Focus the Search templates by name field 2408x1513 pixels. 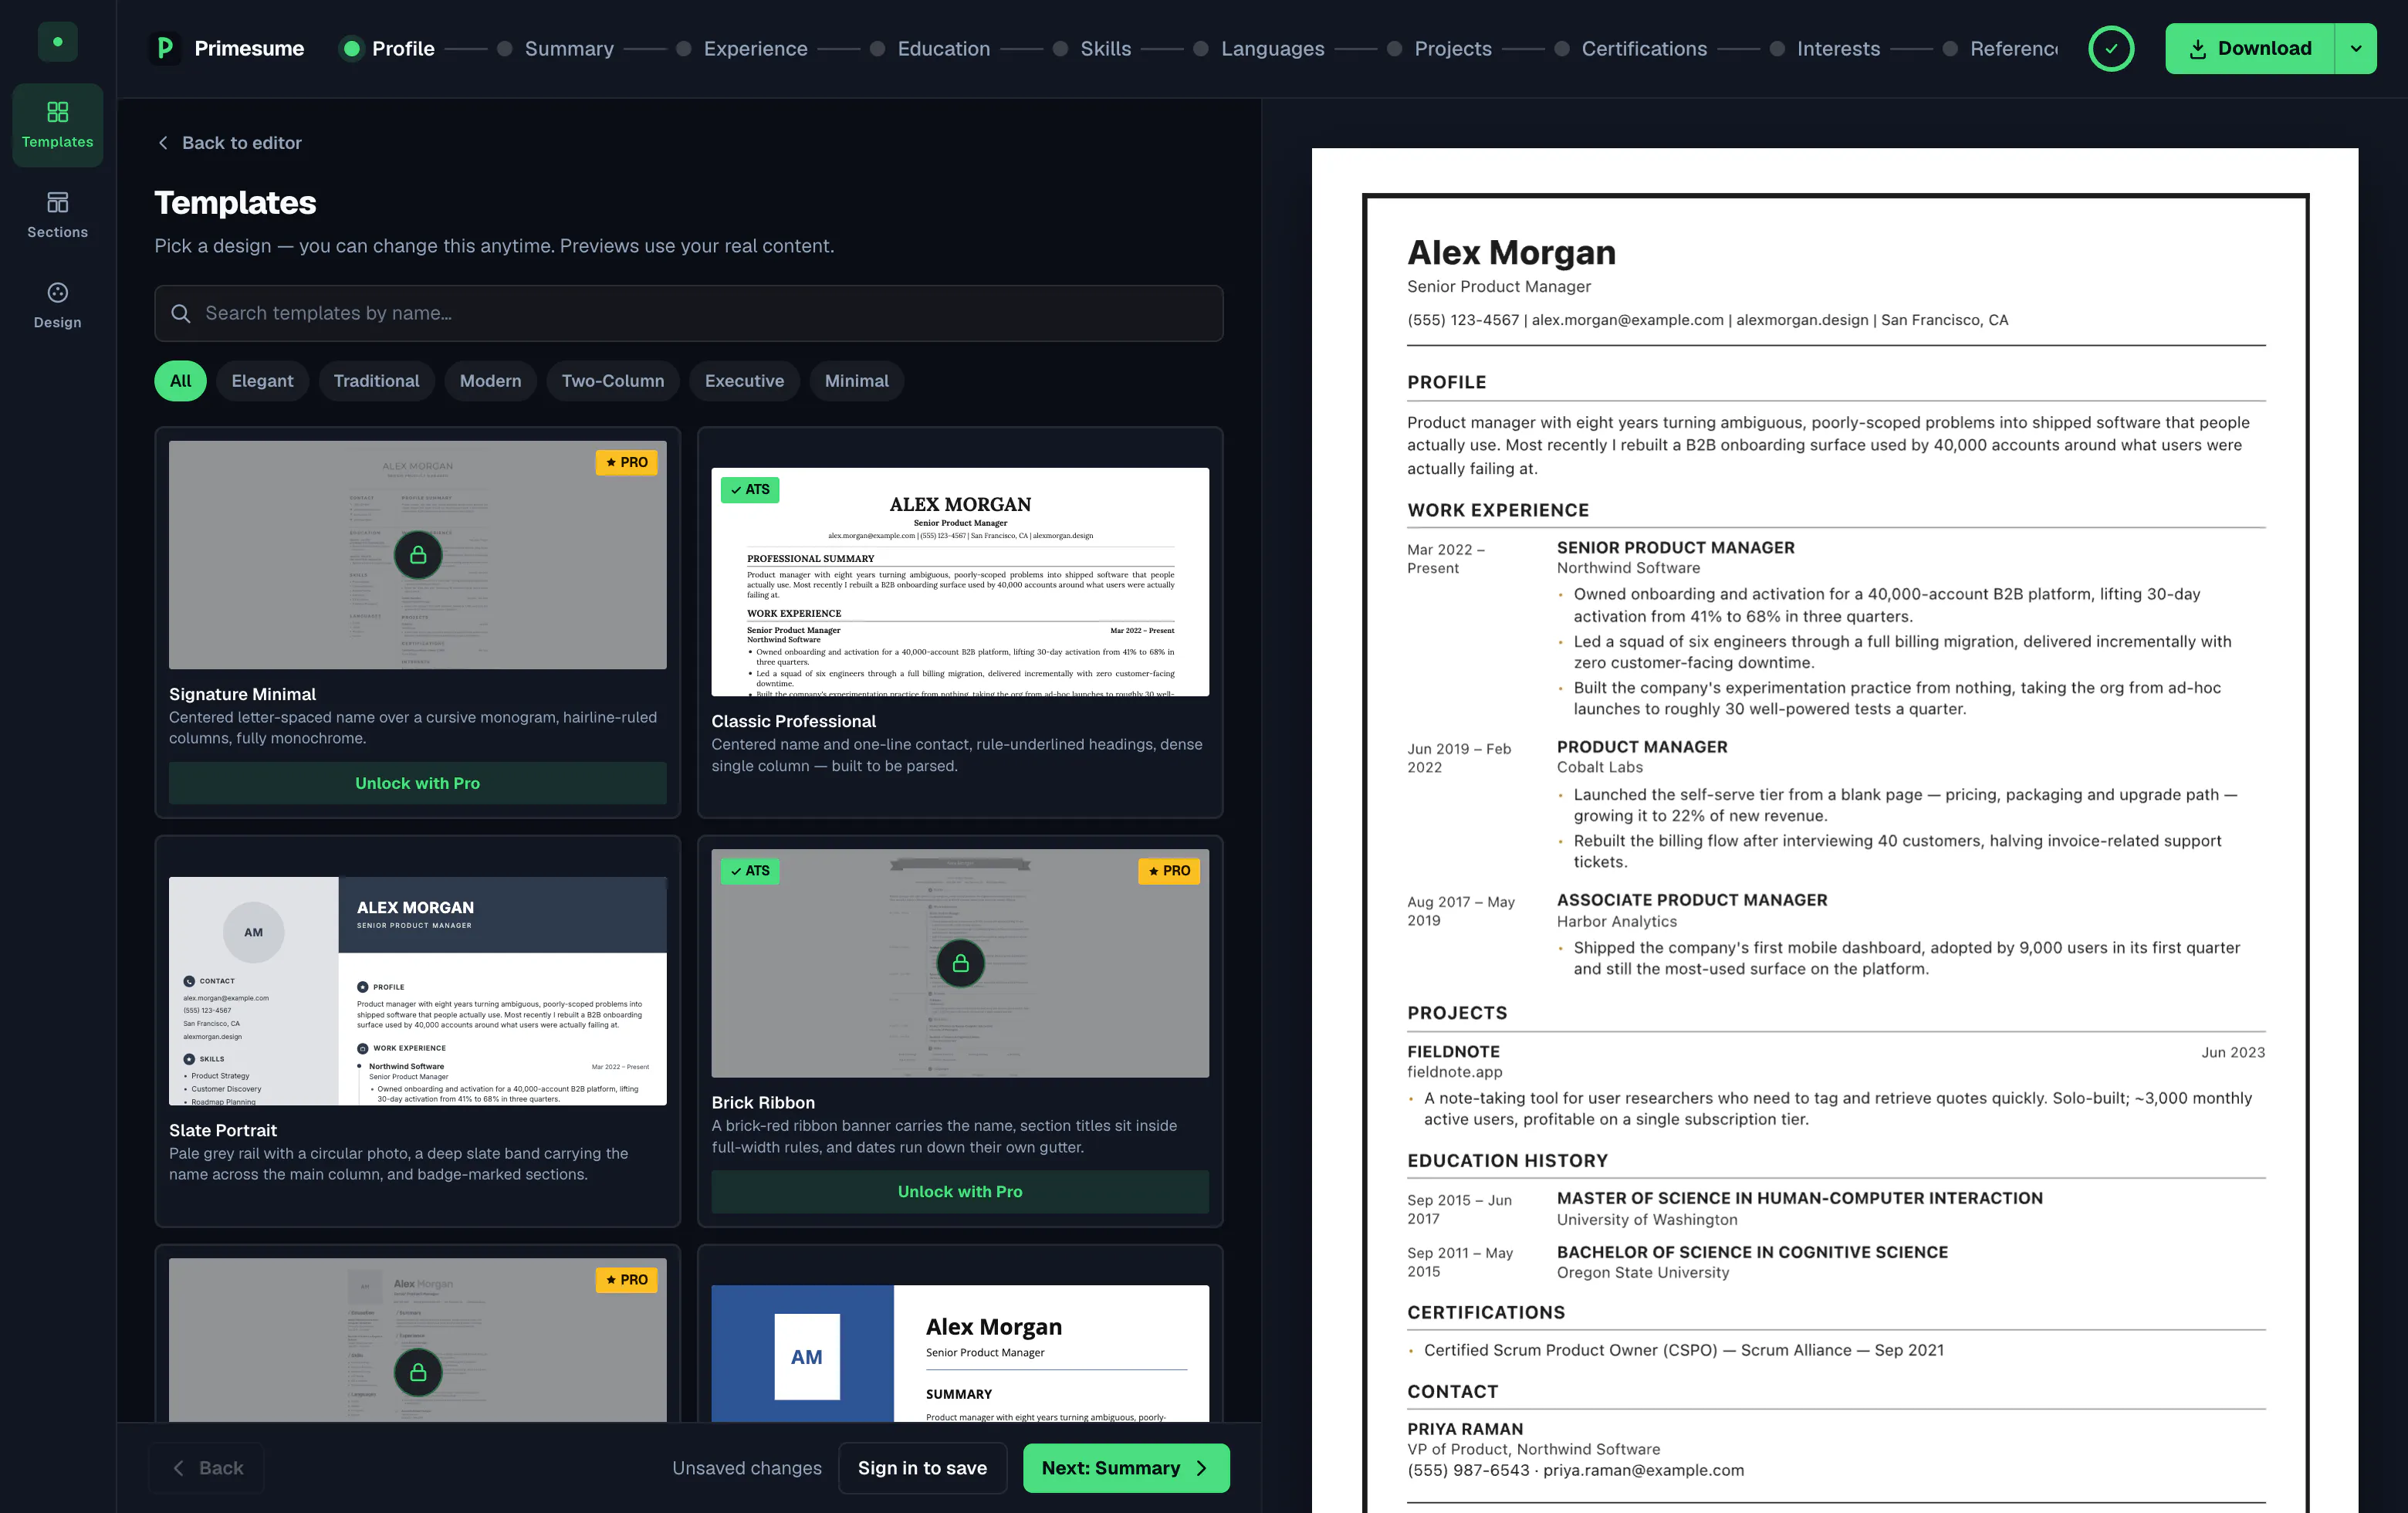pos(688,314)
